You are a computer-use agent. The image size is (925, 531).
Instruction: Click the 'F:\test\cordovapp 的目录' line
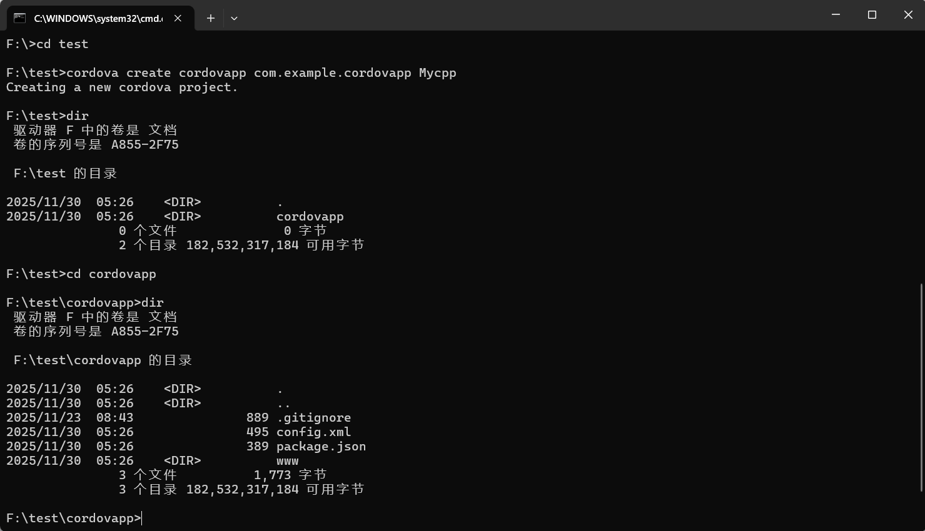103,360
